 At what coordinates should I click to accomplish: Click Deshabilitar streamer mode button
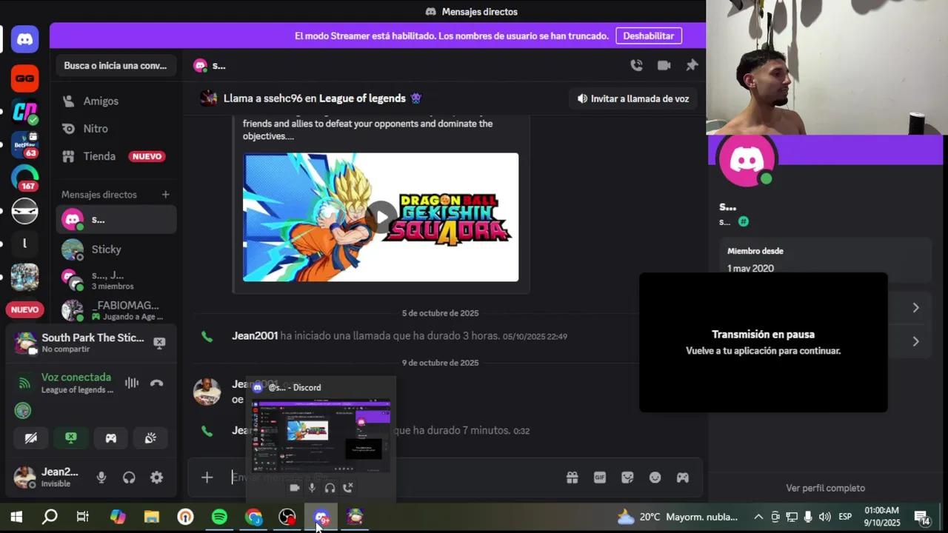coord(648,36)
